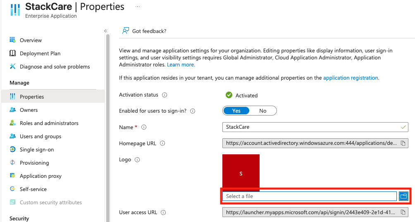
Task: Copy the User access URL with copy icon
Action: point(403,212)
